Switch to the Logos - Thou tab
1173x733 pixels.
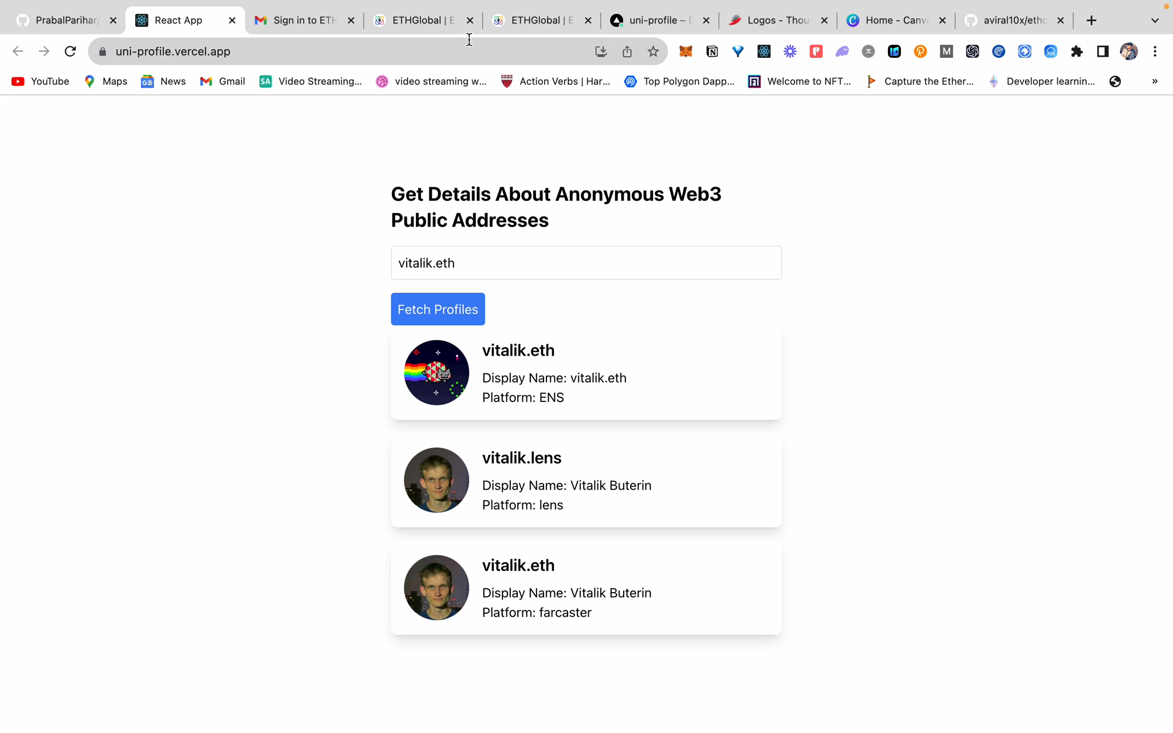pos(778,21)
